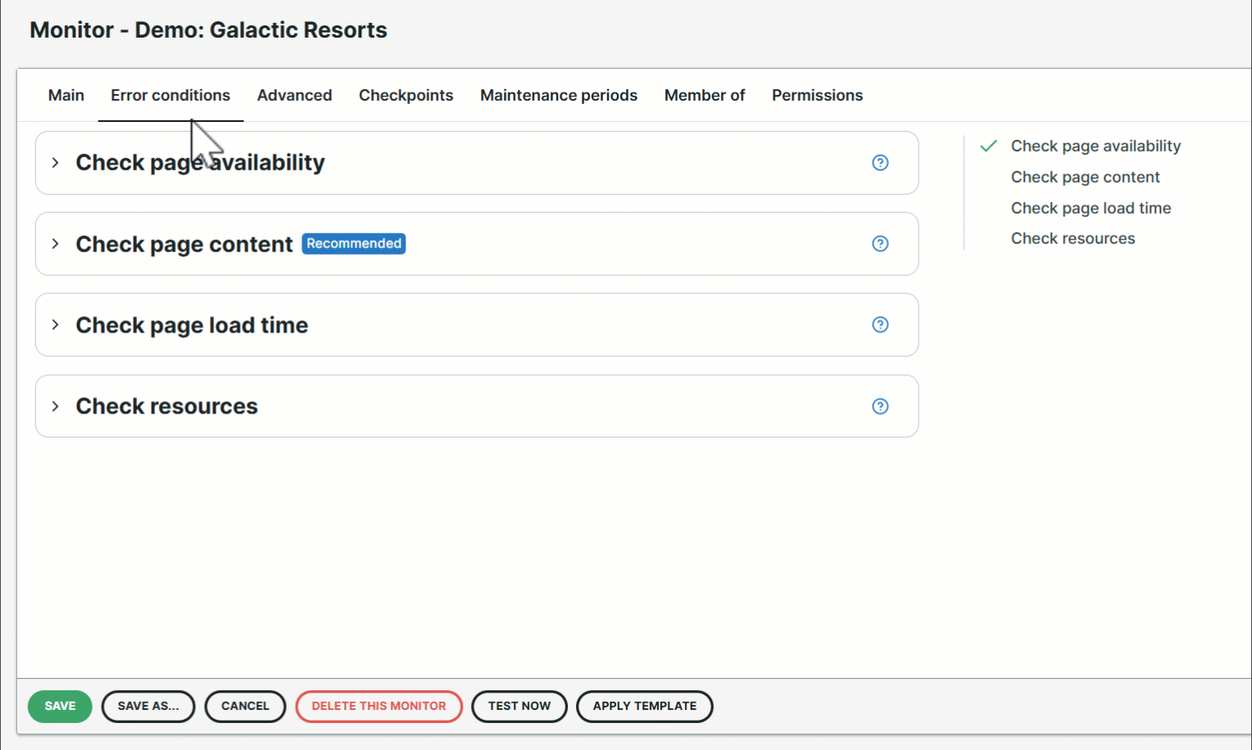Click the green checkmark beside Check page availability
This screenshot has width=1252, height=750.
pyautogui.click(x=989, y=146)
